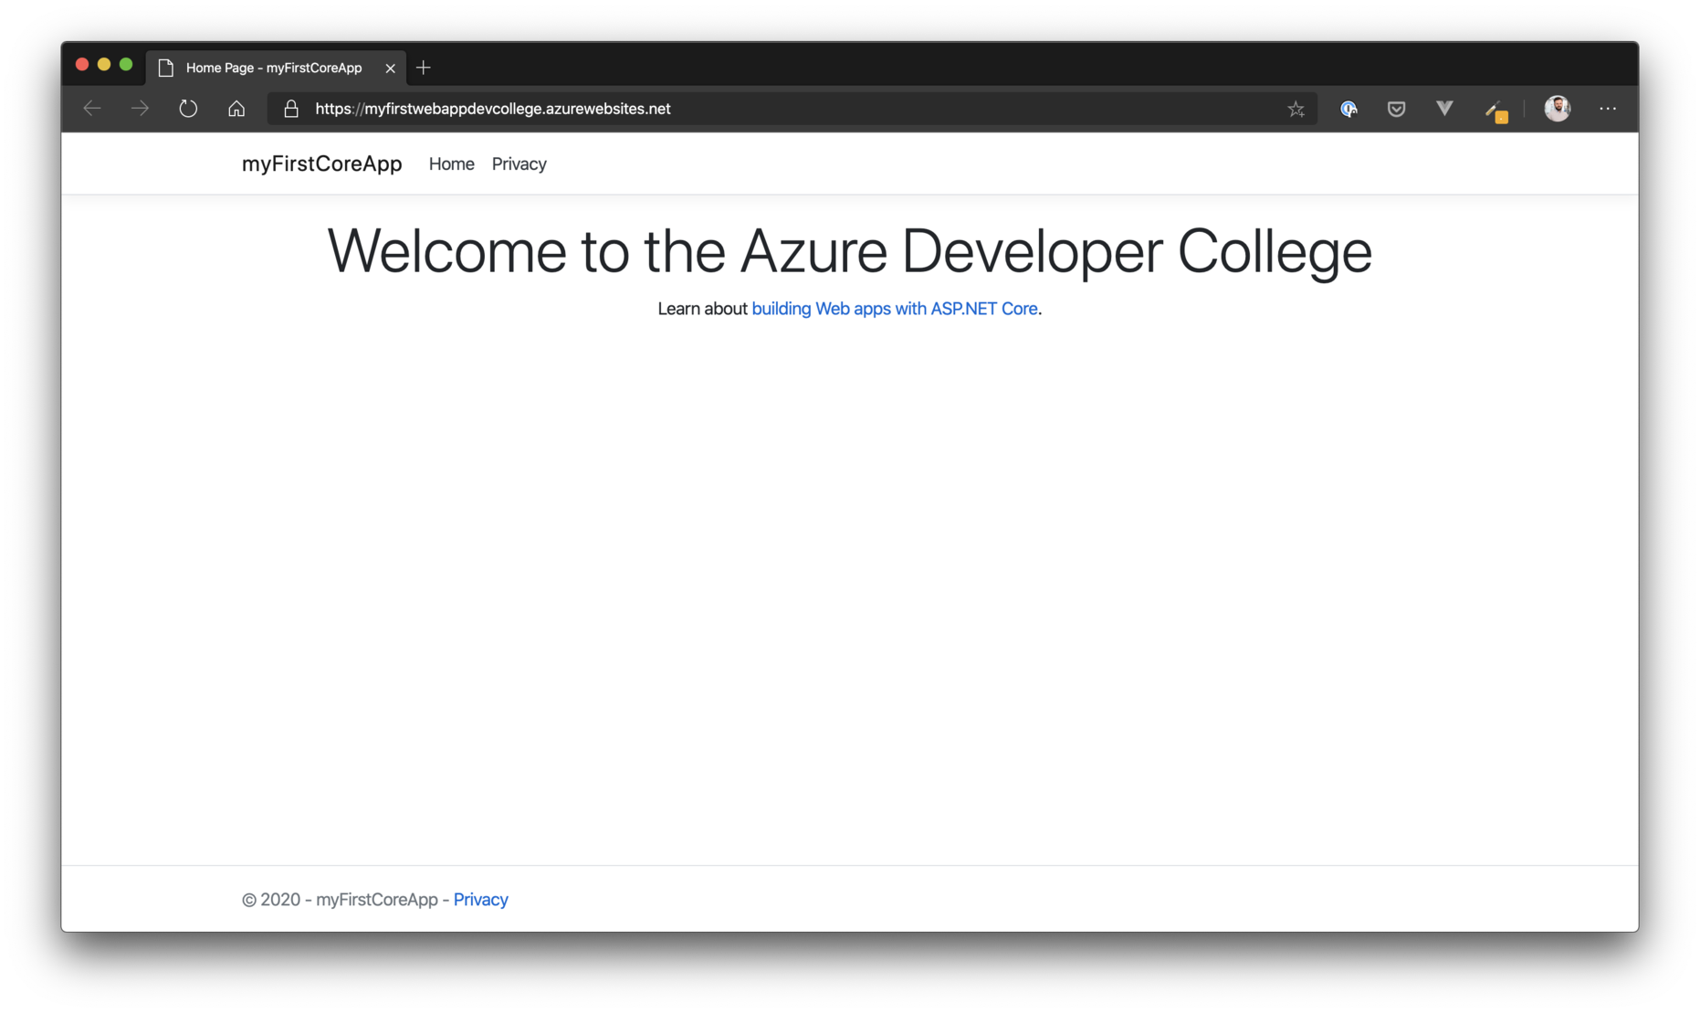The height and width of the screenshot is (1013, 1700).
Task: Navigate back with the back arrow
Action: coord(91,108)
